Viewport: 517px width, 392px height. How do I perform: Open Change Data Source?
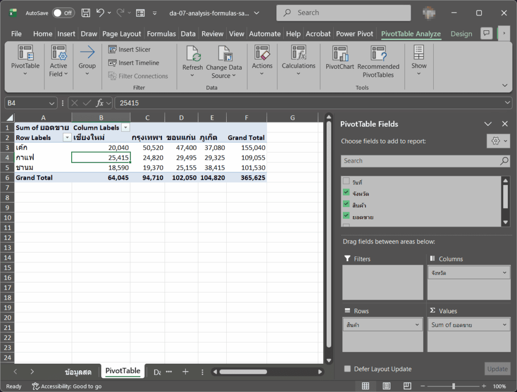pyautogui.click(x=224, y=62)
